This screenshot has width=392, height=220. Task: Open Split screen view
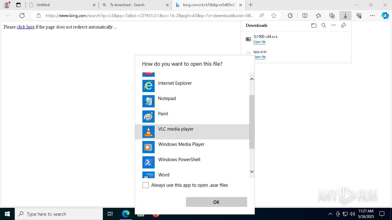[305, 16]
